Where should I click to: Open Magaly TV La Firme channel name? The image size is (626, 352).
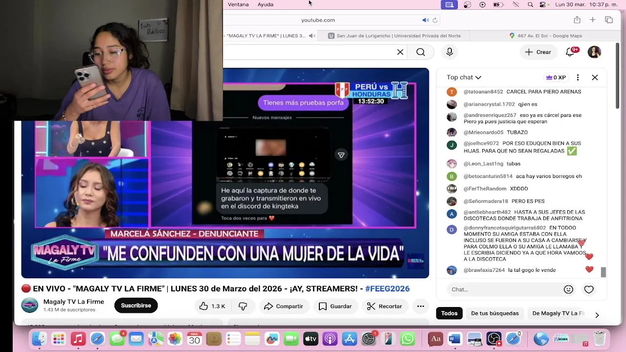[73, 302]
